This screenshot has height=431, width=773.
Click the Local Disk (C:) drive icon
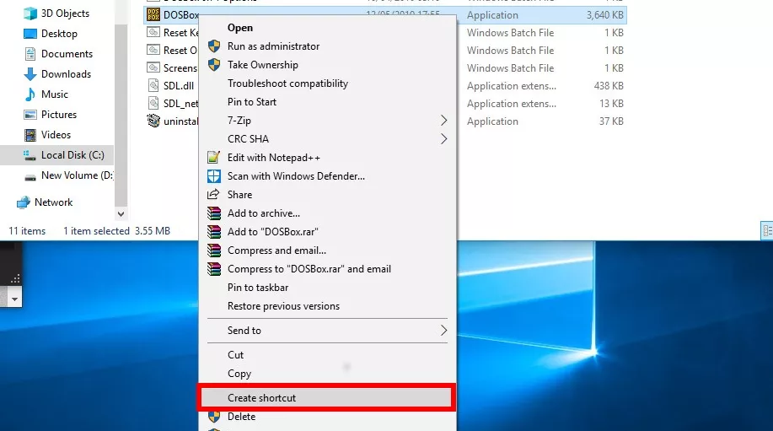(x=30, y=155)
